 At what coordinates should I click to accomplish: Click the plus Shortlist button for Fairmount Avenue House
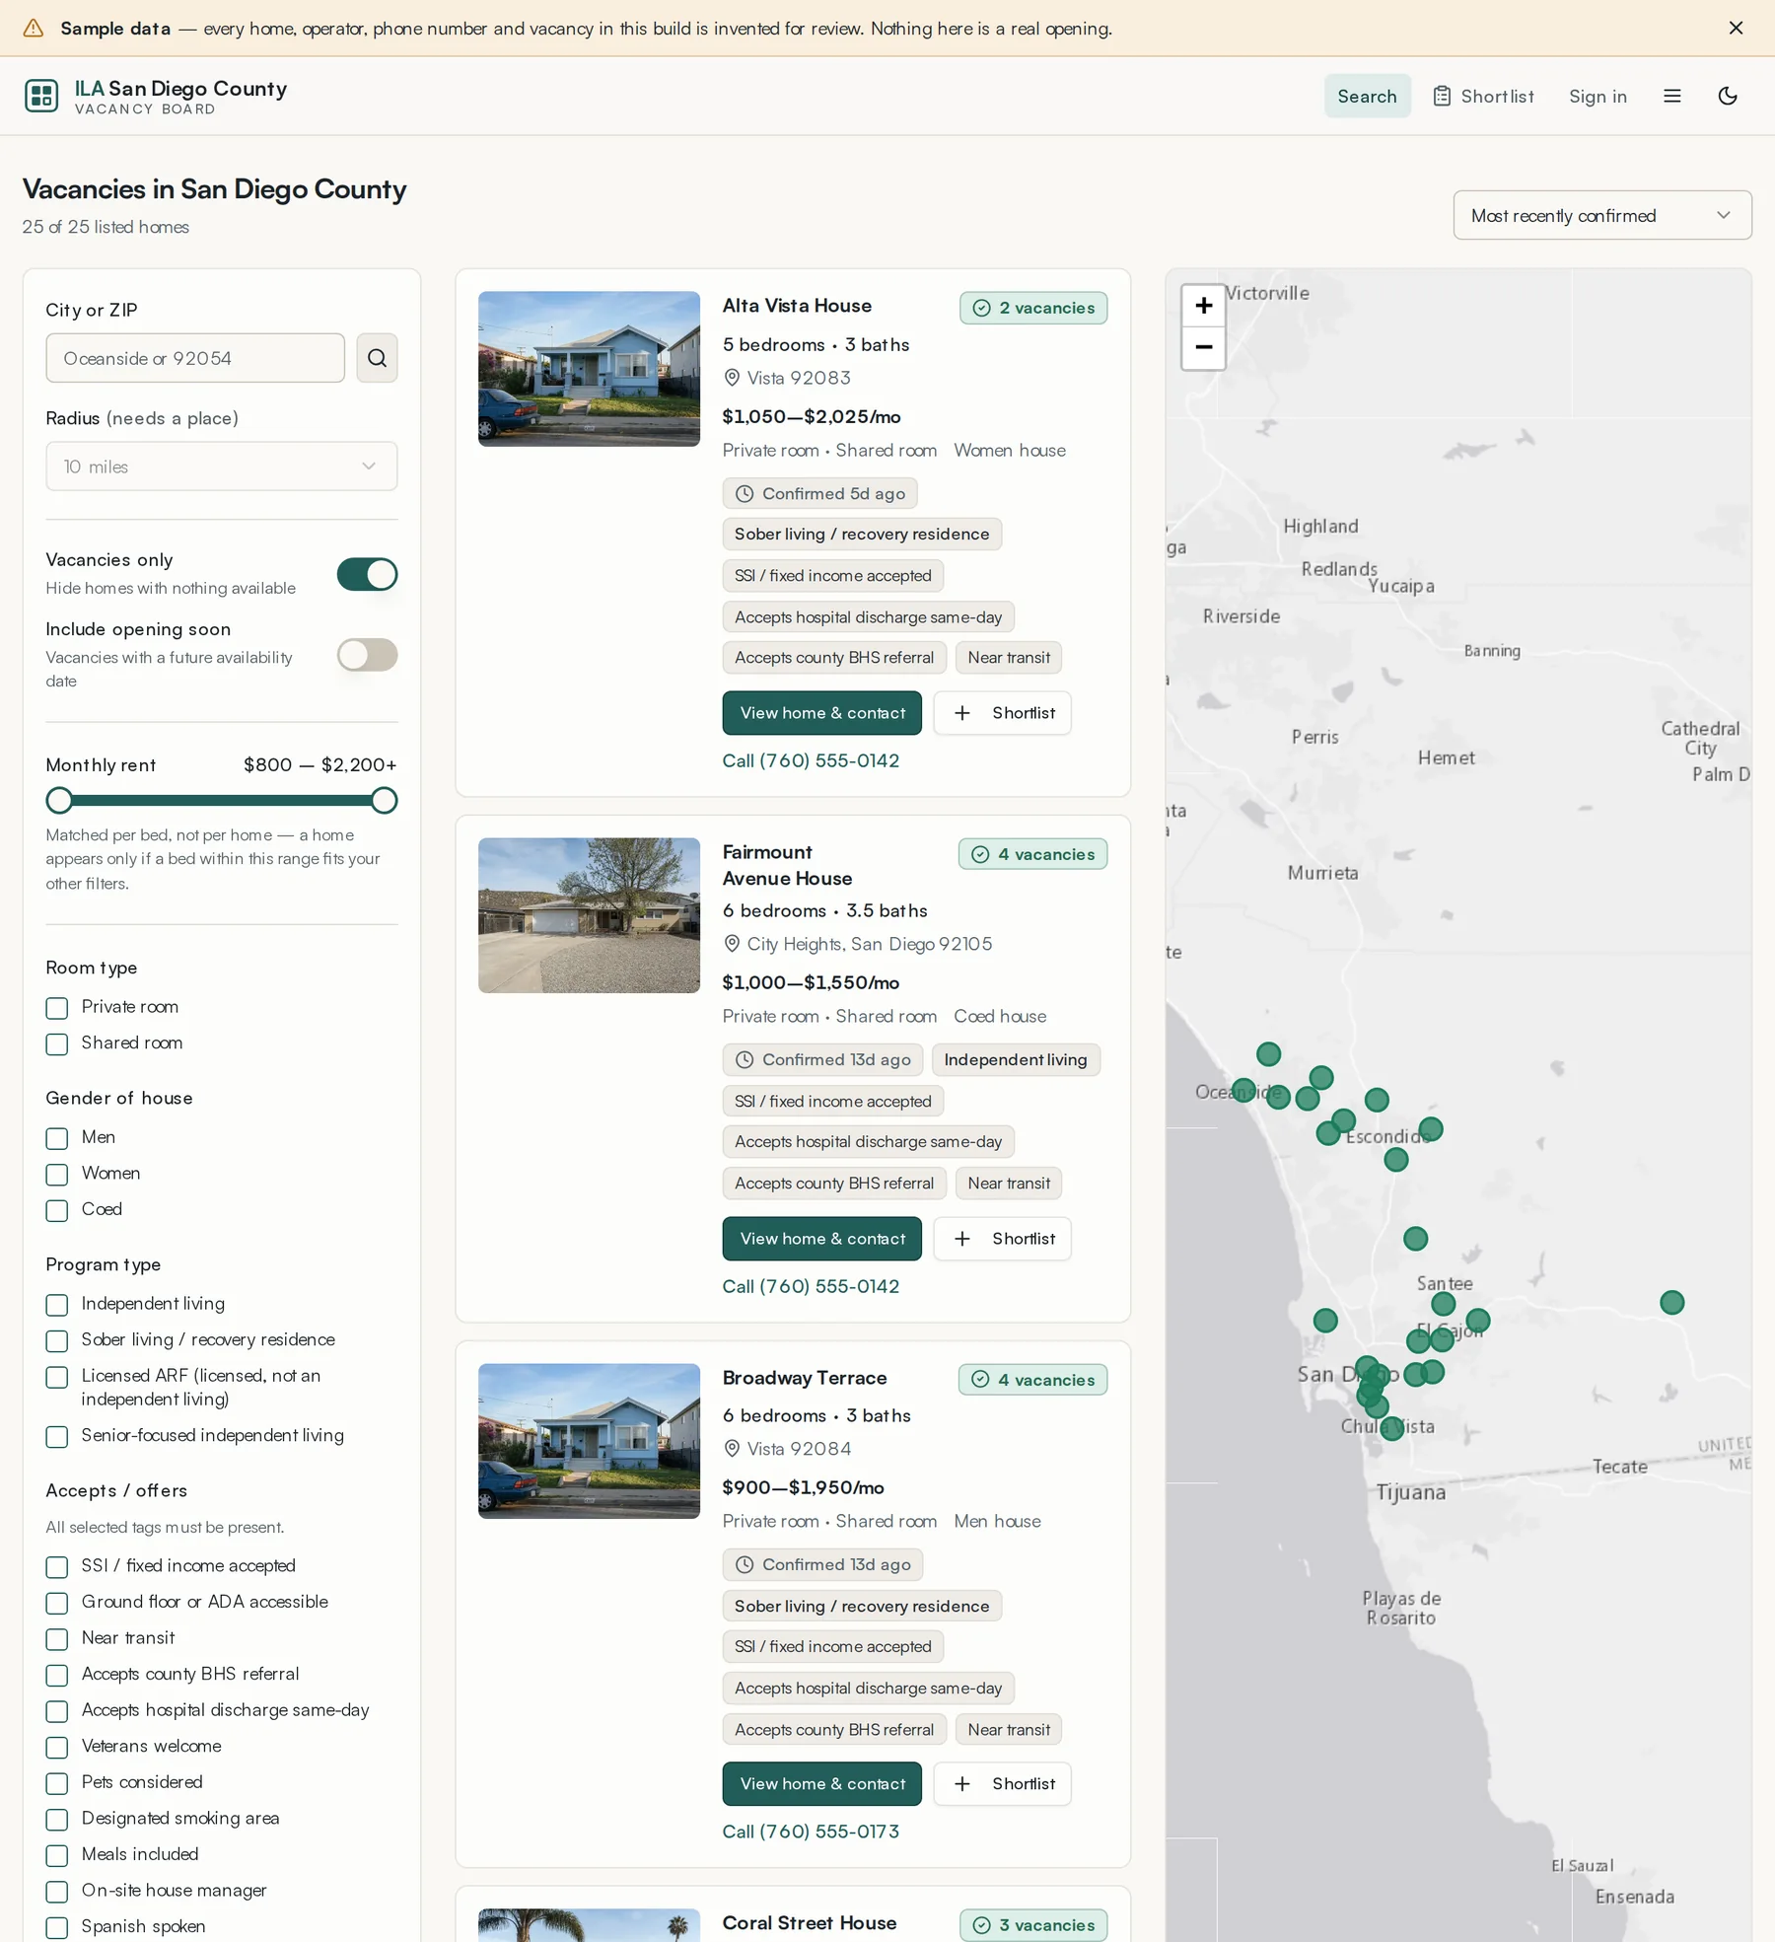tap(1002, 1239)
